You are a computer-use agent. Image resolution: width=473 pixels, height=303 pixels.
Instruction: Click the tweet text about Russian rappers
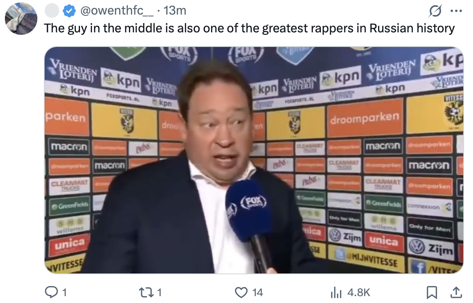(249, 29)
